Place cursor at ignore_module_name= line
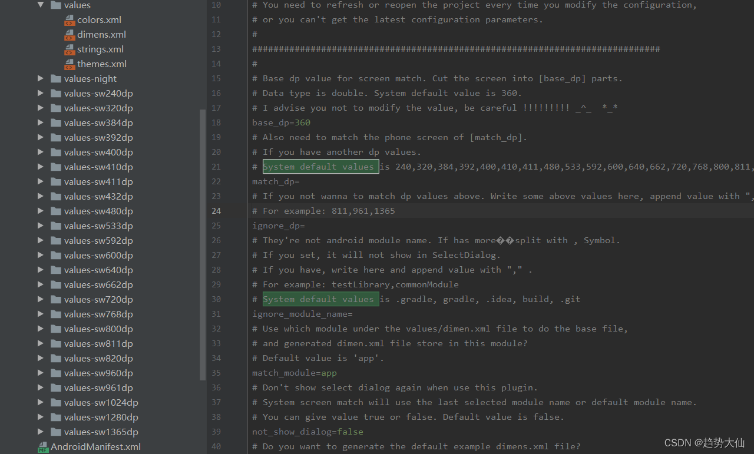The image size is (754, 454). coord(302,314)
